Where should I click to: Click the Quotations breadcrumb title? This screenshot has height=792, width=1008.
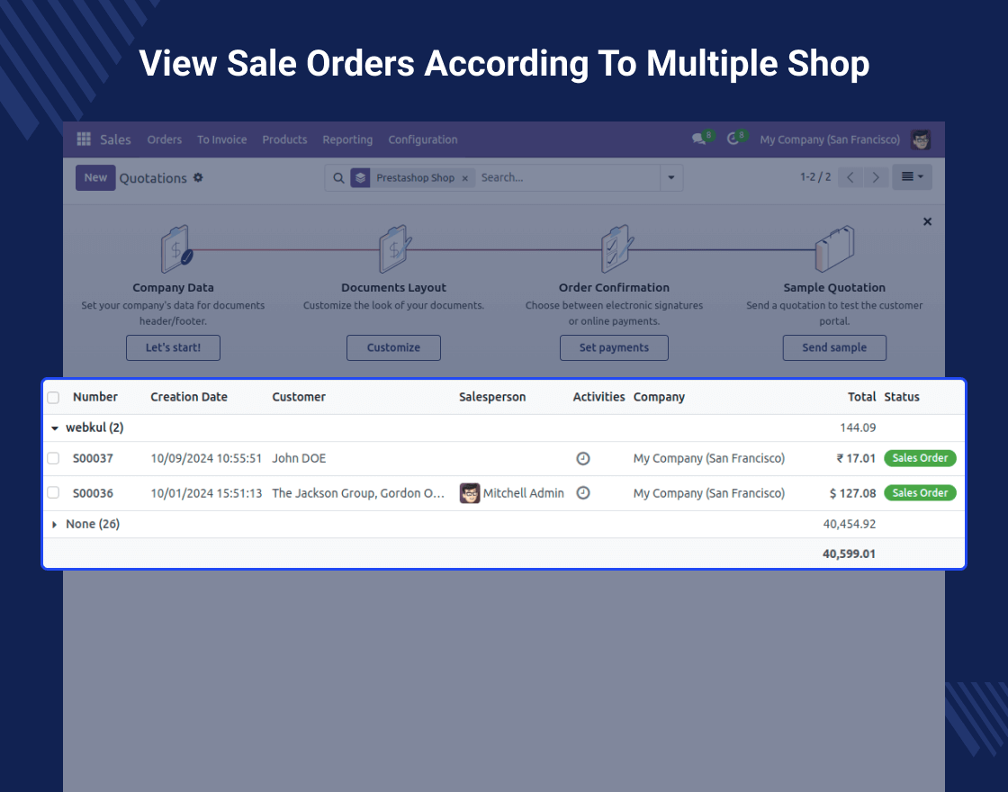[153, 178]
